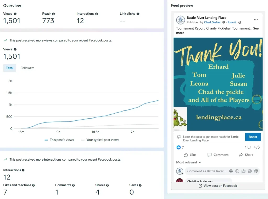The image size is (268, 199).
Task: Click View post on Facebook button
Action: (218, 186)
